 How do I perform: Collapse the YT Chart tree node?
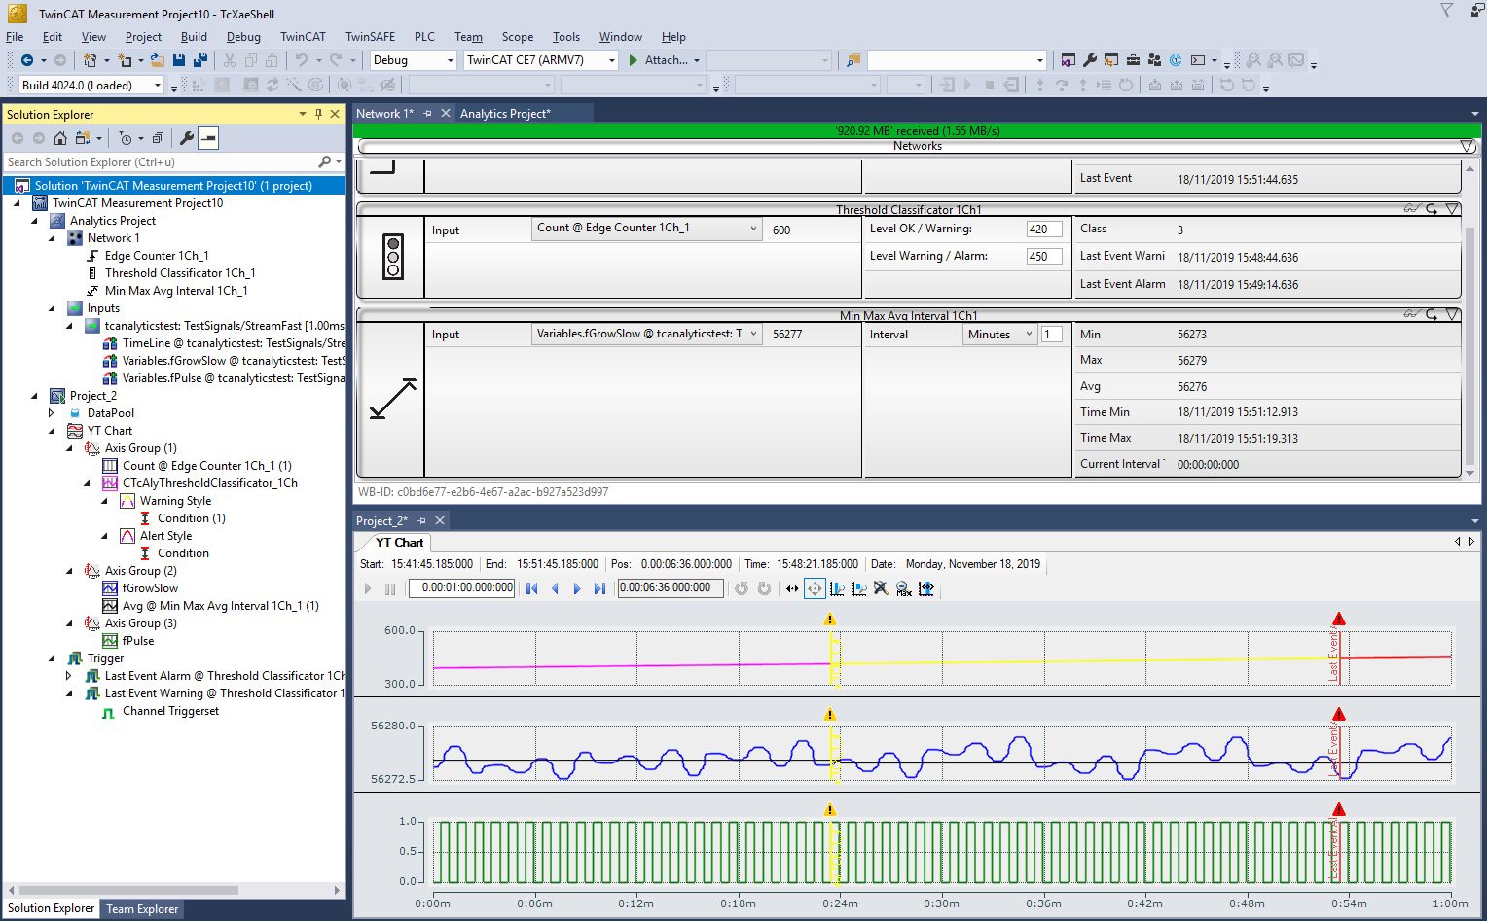(52, 431)
